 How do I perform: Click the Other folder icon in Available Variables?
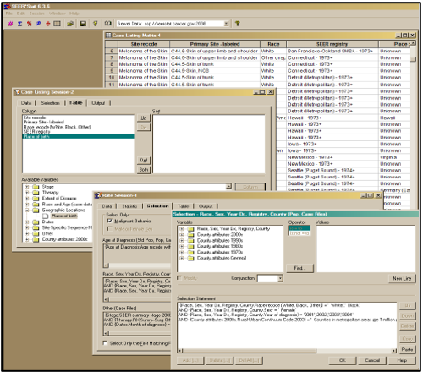(x=36, y=233)
